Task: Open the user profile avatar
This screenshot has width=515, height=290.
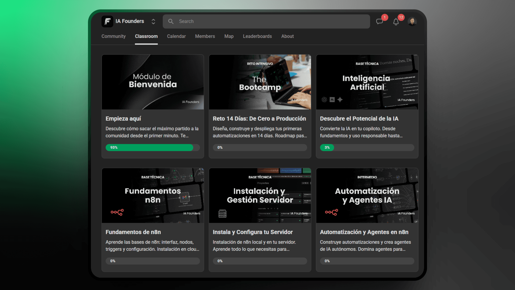Action: click(x=412, y=21)
